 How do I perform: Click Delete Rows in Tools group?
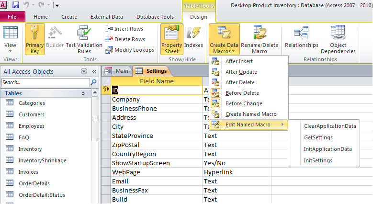pos(124,39)
